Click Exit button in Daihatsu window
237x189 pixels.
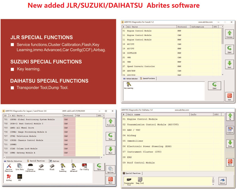tap(230, 162)
